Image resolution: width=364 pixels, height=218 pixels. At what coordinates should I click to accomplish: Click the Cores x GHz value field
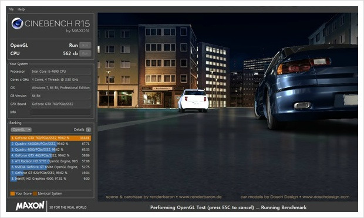(60, 80)
